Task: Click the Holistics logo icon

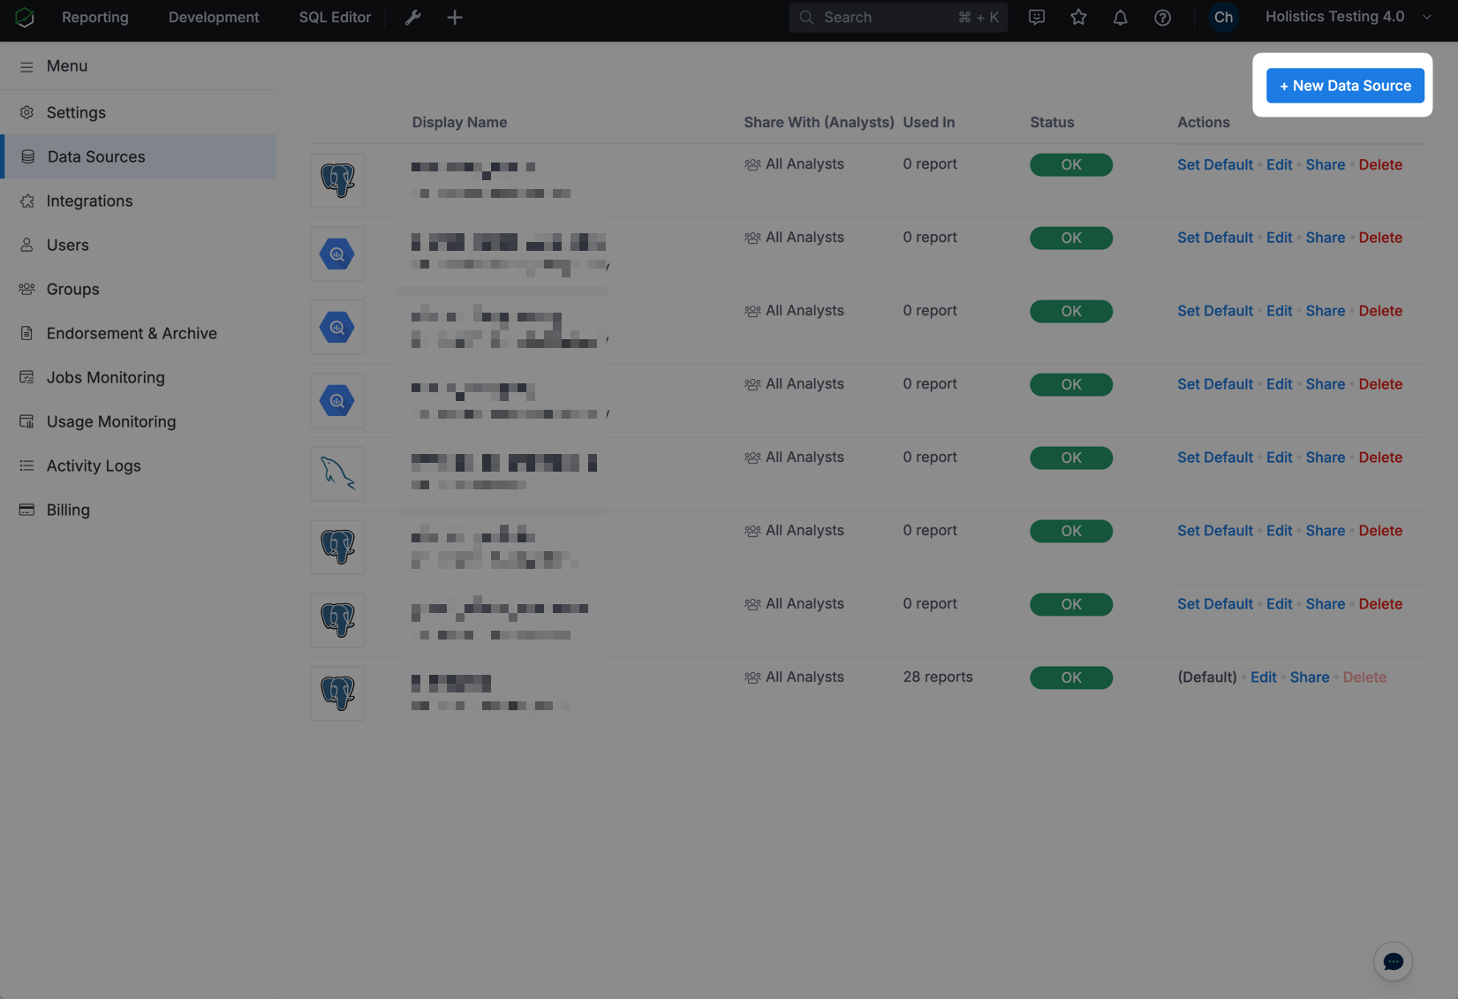Action: coord(25,17)
